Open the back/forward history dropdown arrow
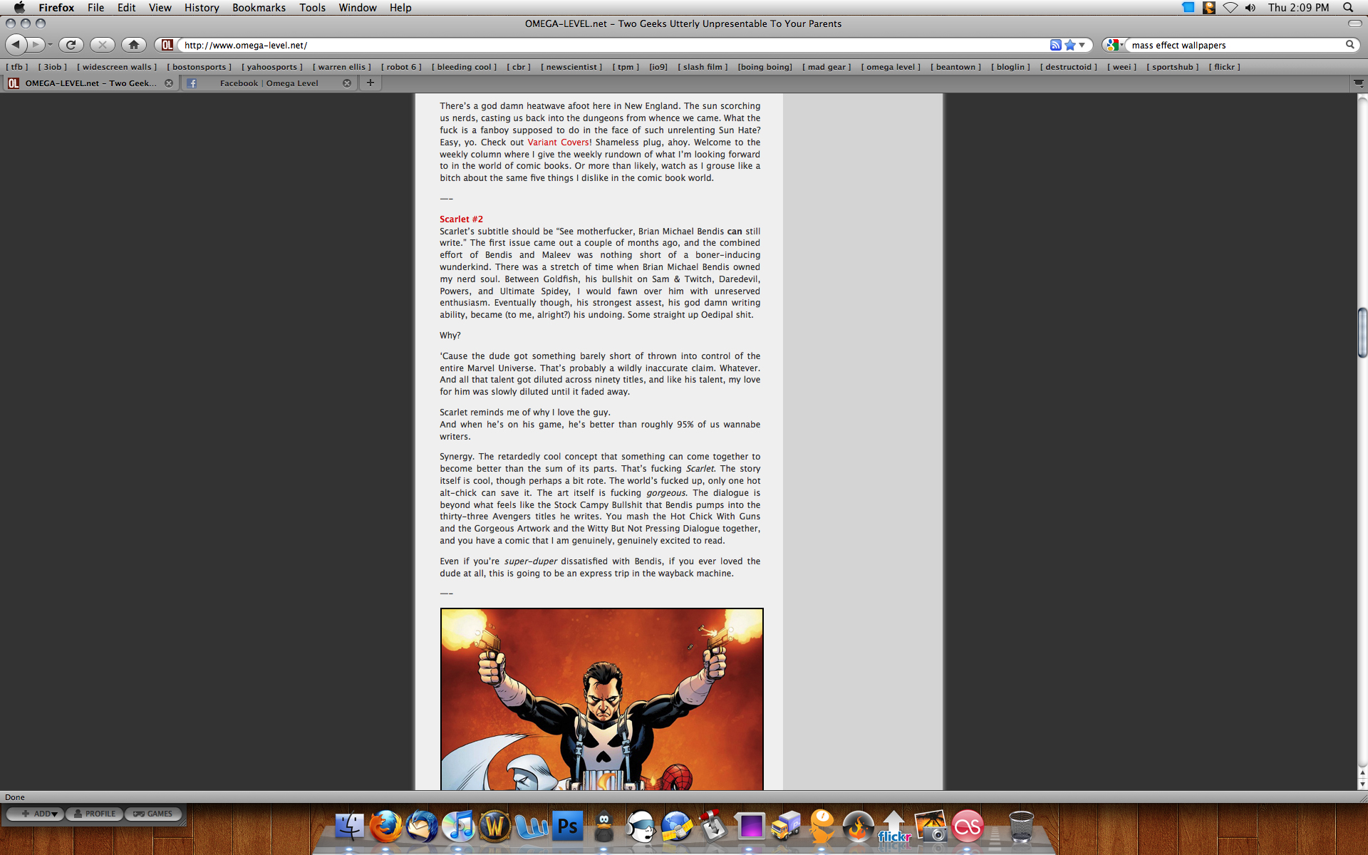 [x=50, y=45]
